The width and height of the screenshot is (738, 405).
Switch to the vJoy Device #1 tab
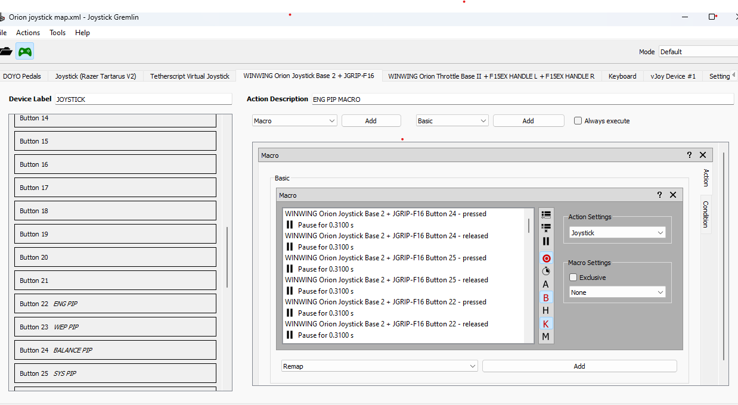(x=673, y=76)
